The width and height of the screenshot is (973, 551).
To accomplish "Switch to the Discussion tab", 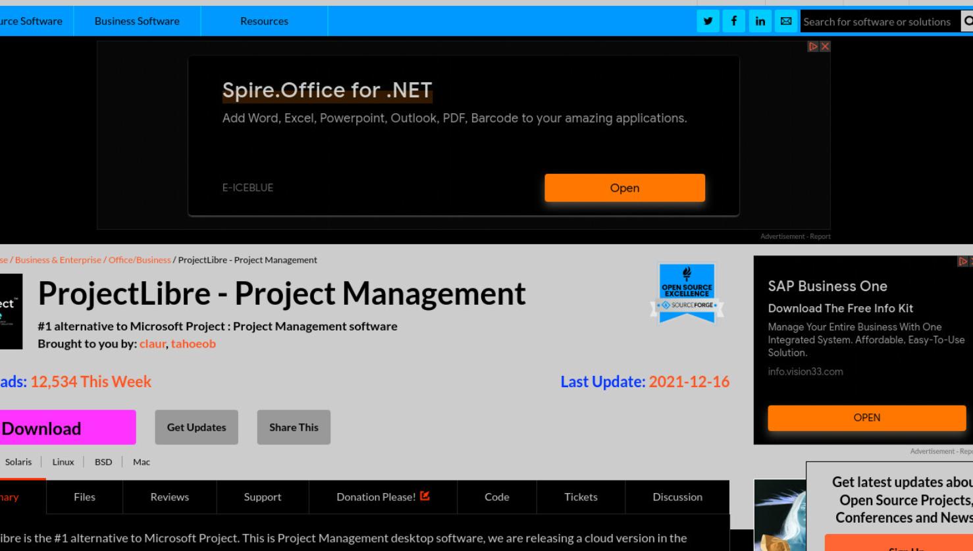I will point(677,497).
